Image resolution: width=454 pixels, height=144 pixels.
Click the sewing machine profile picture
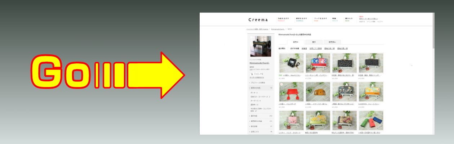(x=261, y=46)
